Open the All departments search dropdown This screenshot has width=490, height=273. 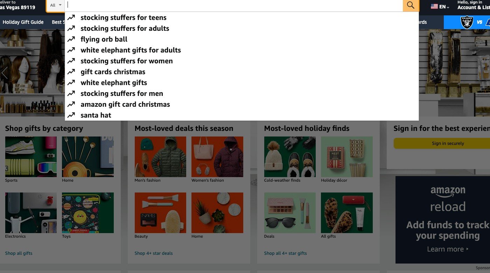point(56,5)
